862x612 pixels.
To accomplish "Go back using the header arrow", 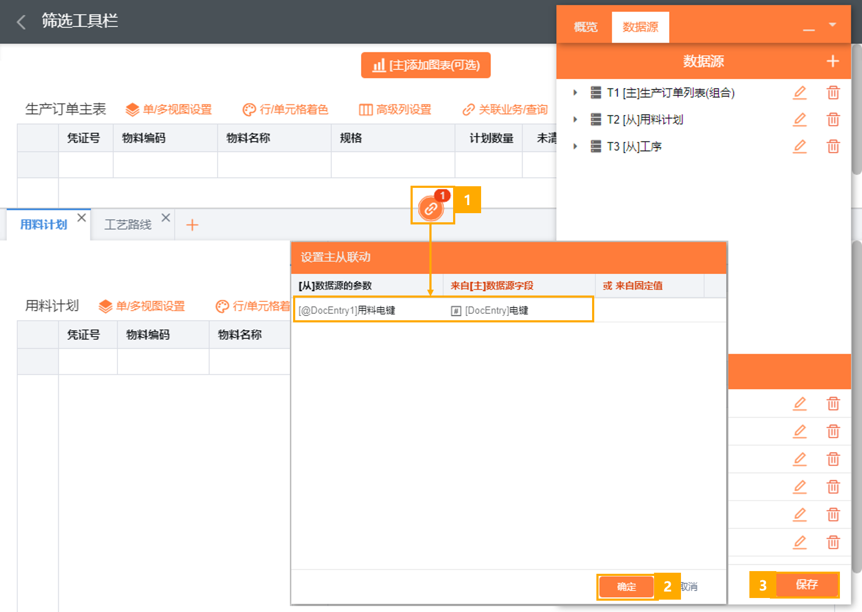I will pyautogui.click(x=22, y=22).
